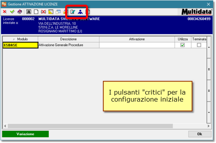Screen dimensions: 216x143
Task: Click the blue person user icon
Action: pyautogui.click(x=80, y=12)
